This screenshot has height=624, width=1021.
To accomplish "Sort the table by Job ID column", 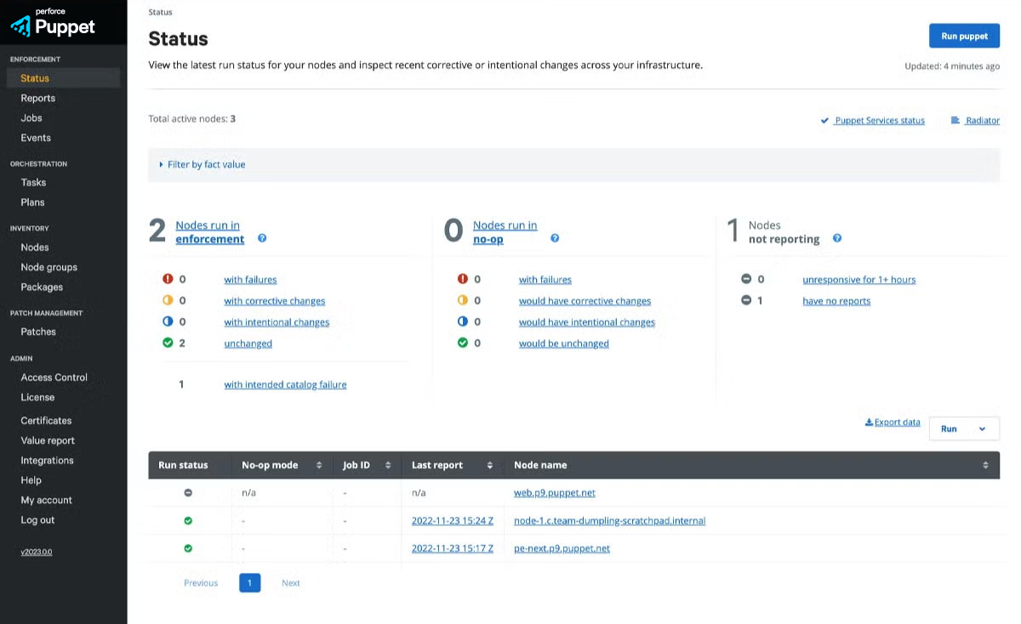I will click(x=387, y=466).
